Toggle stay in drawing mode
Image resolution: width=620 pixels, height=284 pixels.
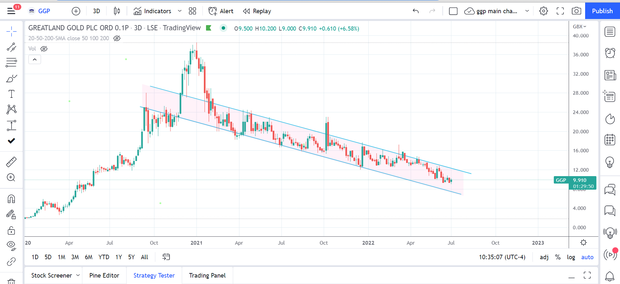(x=11, y=214)
